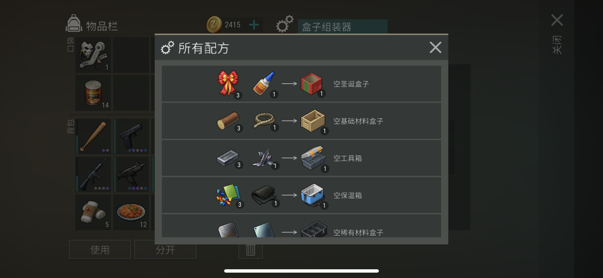Tap the 使用 use button
This screenshot has height=278, width=603.
click(100, 249)
